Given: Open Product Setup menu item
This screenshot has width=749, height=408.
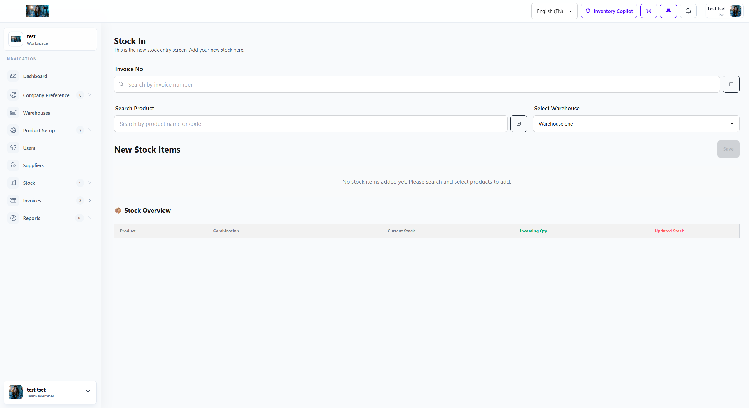Looking at the screenshot, I should coord(50,130).
